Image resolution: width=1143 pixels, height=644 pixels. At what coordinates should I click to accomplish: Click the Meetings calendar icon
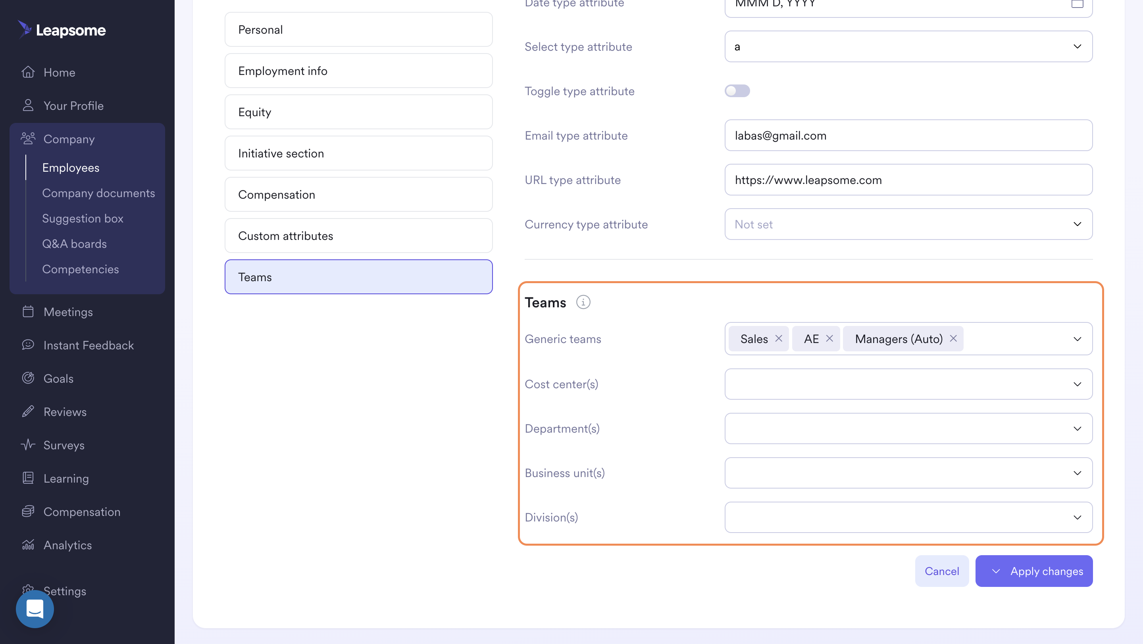[x=28, y=312]
